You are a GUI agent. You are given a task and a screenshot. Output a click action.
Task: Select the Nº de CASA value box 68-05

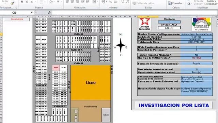click(x=169, y=28)
